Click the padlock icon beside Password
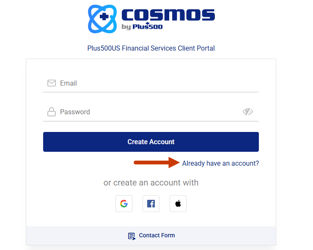This screenshot has height=250, width=313. coord(52,112)
